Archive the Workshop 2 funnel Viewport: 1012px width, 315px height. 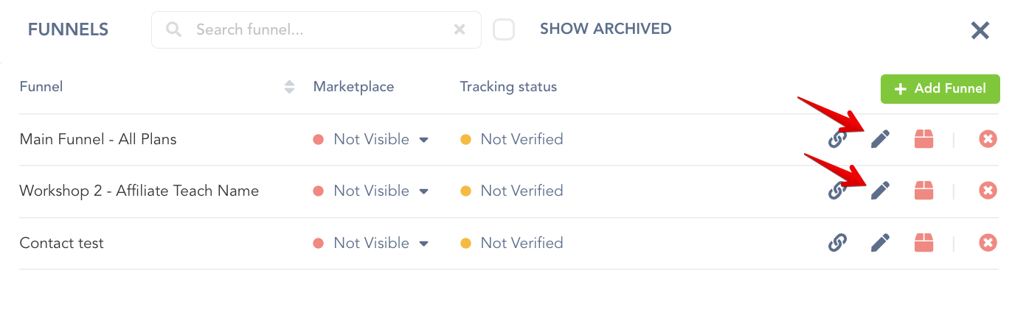point(923,191)
